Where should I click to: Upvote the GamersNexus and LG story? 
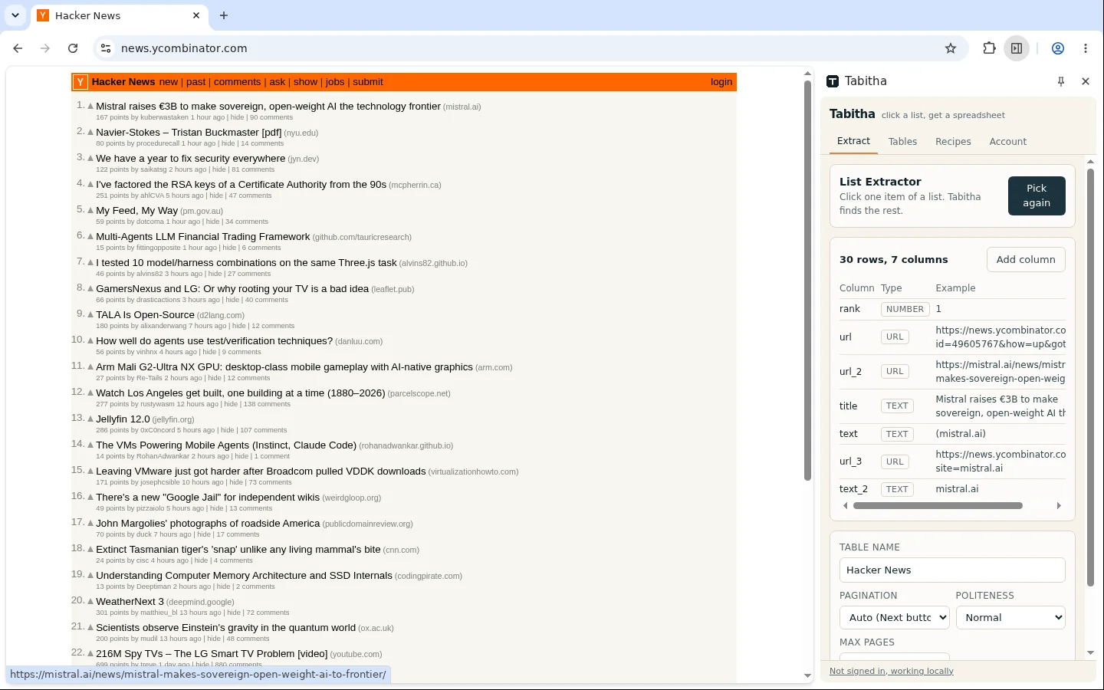pos(90,289)
